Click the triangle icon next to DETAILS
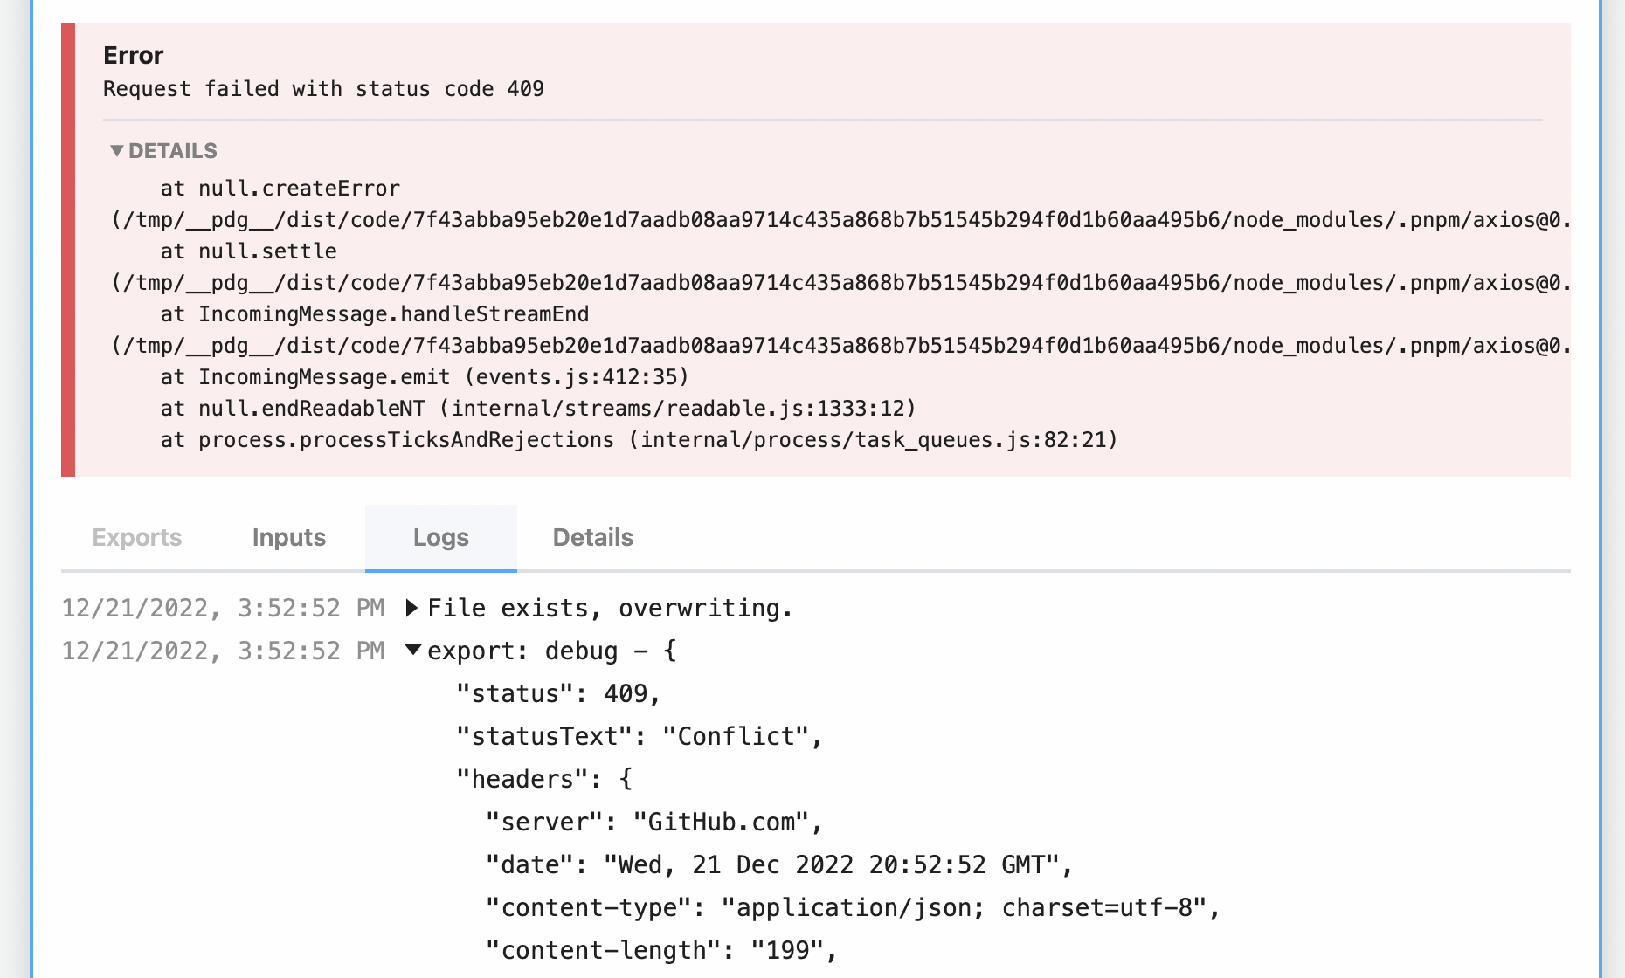Viewport: 1625px width, 978px height. [x=119, y=150]
